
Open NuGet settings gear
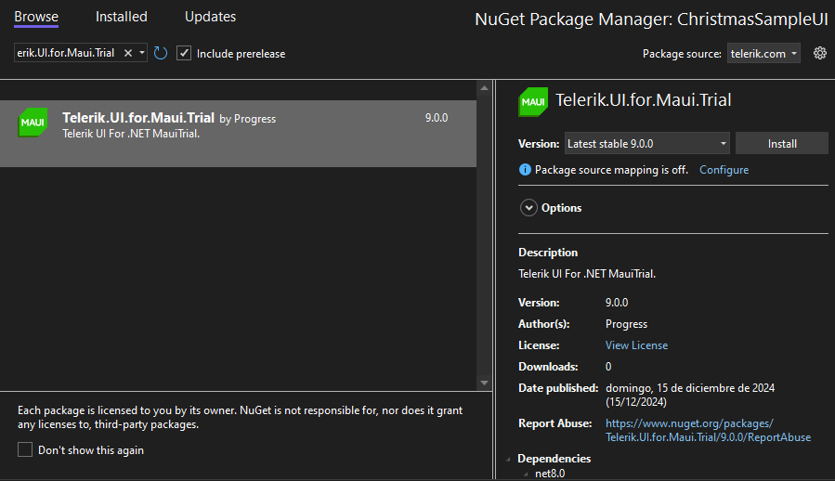pos(819,53)
